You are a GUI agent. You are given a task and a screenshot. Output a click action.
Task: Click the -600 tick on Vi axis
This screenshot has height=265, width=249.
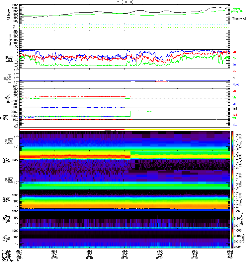pyautogui.click(x=15, y=107)
